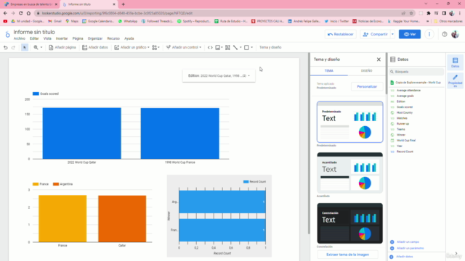Open the browser extensions puzzle icon

click(429, 13)
